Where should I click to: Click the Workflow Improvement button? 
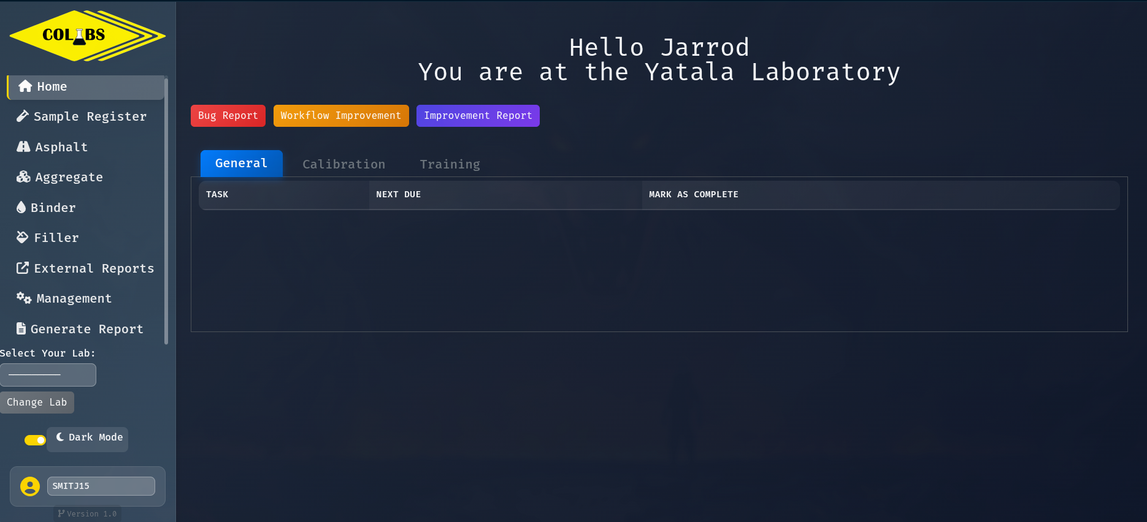[341, 116]
